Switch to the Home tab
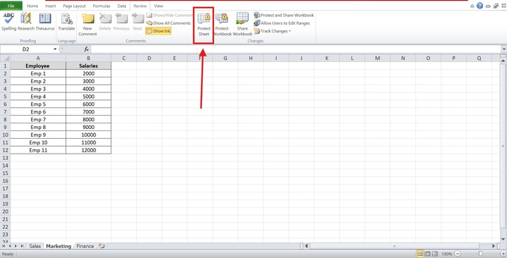507x258 pixels. [32, 6]
